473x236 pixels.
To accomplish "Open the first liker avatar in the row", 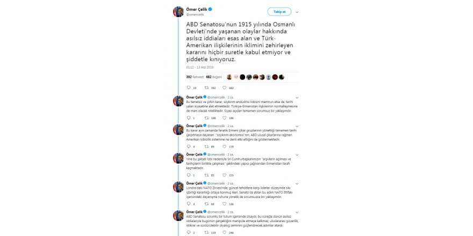I will 230,77.
